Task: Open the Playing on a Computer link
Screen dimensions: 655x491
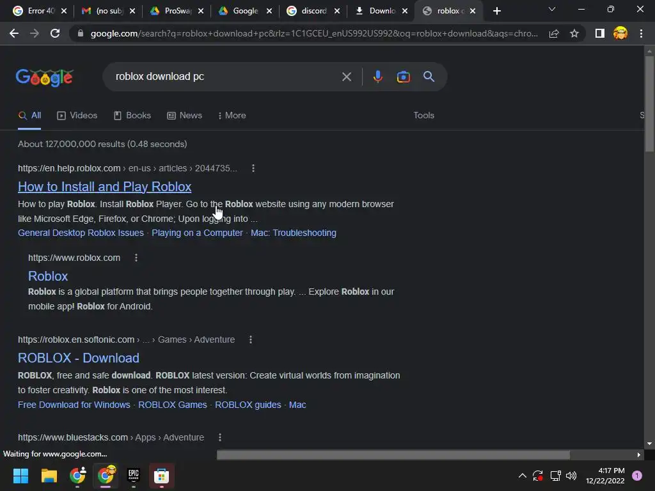Action: (197, 233)
